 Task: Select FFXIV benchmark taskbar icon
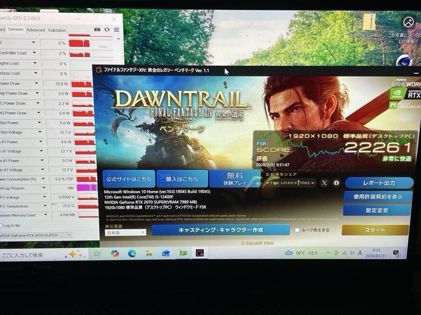coord(200,253)
